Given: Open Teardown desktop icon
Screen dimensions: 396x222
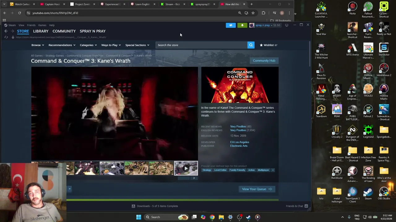Looking at the screenshot, I should coord(321,112).
